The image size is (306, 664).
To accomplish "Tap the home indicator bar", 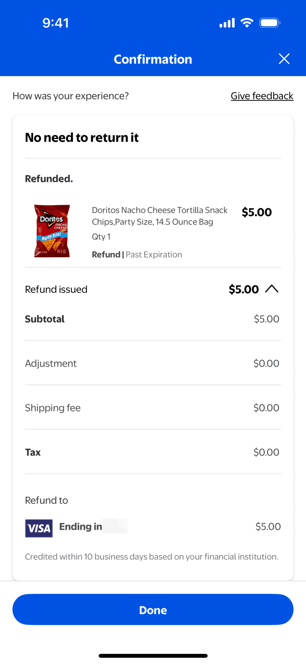I will (153, 656).
